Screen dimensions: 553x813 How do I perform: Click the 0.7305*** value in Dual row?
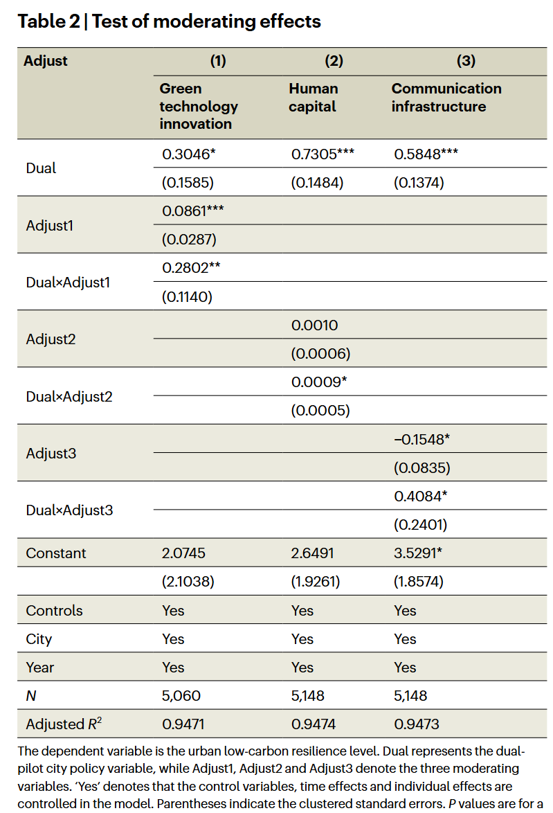[323, 154]
